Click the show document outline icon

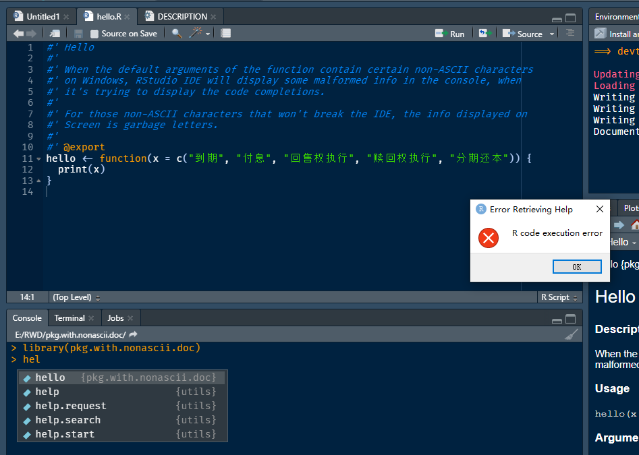pos(570,32)
